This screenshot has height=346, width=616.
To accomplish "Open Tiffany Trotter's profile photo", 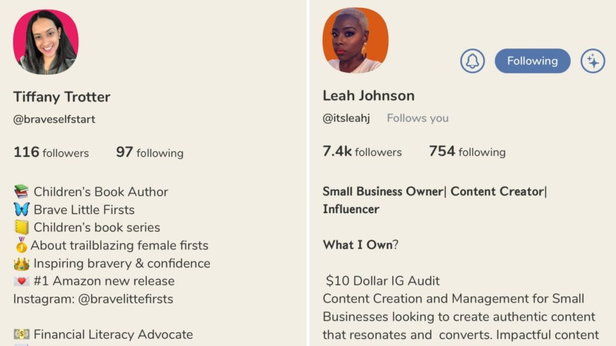I will [x=46, y=43].
